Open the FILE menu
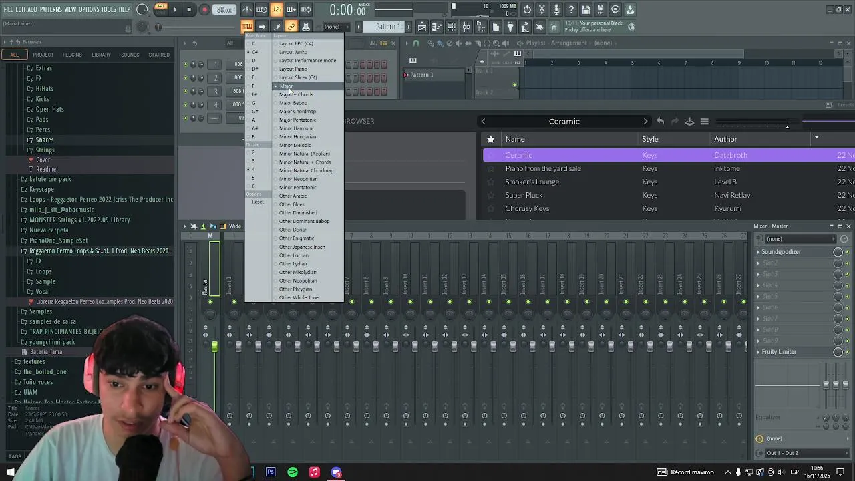This screenshot has height=481, width=855. (8, 9)
